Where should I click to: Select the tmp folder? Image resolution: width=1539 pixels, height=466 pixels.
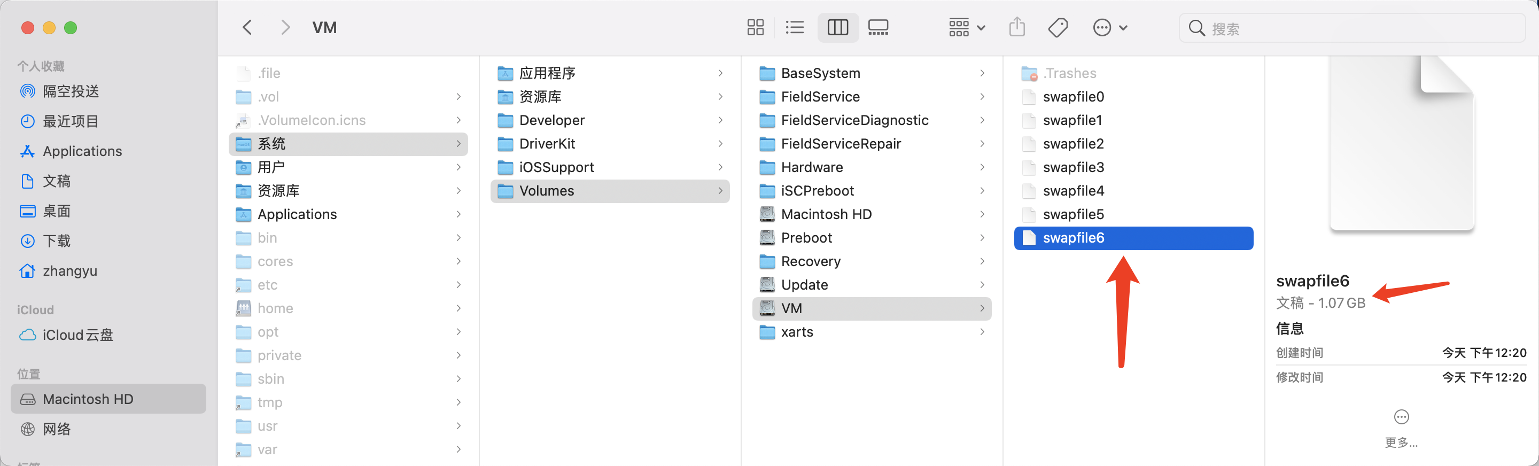[348, 402]
